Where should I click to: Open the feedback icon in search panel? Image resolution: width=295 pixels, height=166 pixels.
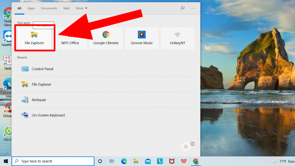(x=183, y=8)
